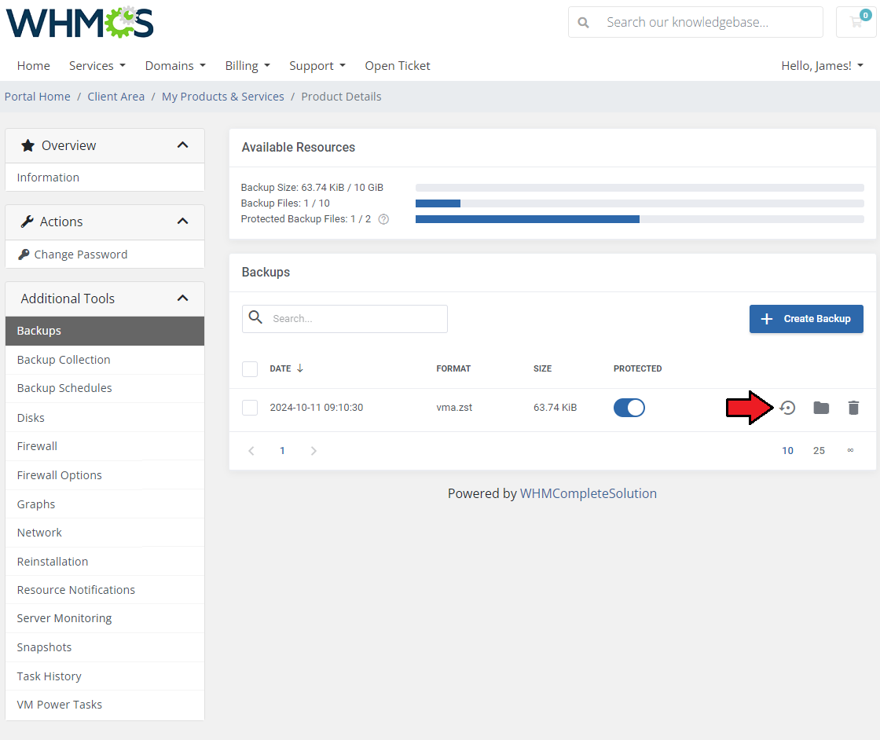Collapse the Additional Tools panel
880x740 pixels.
coord(182,299)
